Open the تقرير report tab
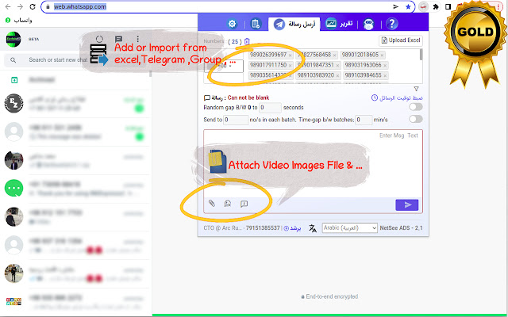508x317 pixels. point(339,24)
